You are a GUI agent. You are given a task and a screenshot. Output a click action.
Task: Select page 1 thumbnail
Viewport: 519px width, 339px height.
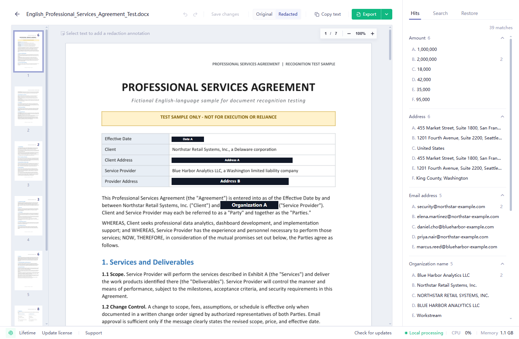28,51
